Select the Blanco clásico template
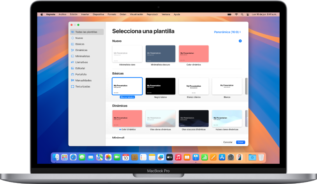 [x=194, y=86]
